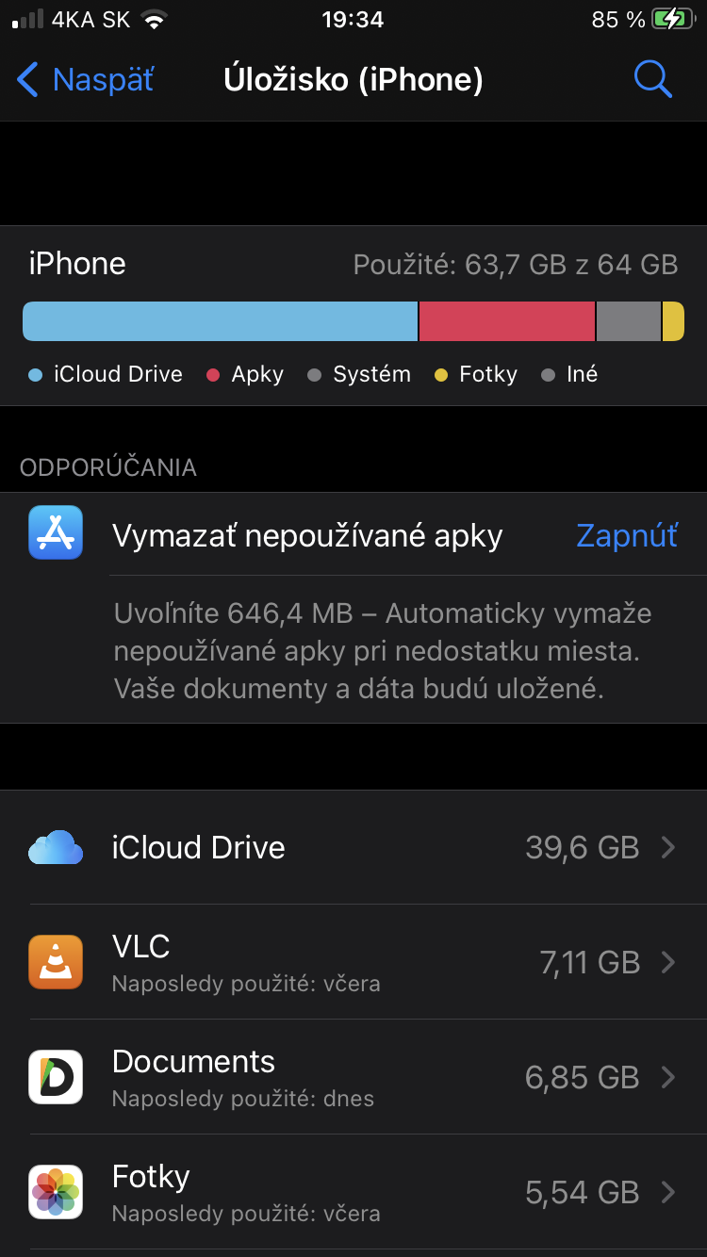Expand VLC storage details chevron
This screenshot has width=707, height=1257.
click(x=668, y=962)
